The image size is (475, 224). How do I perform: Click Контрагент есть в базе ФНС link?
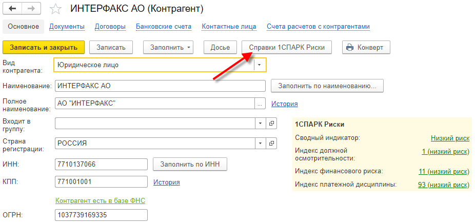click(x=100, y=200)
